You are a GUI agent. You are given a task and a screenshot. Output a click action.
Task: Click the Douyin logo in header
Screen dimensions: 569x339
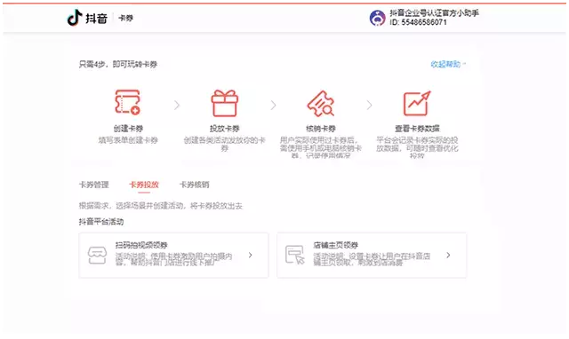coord(87,18)
